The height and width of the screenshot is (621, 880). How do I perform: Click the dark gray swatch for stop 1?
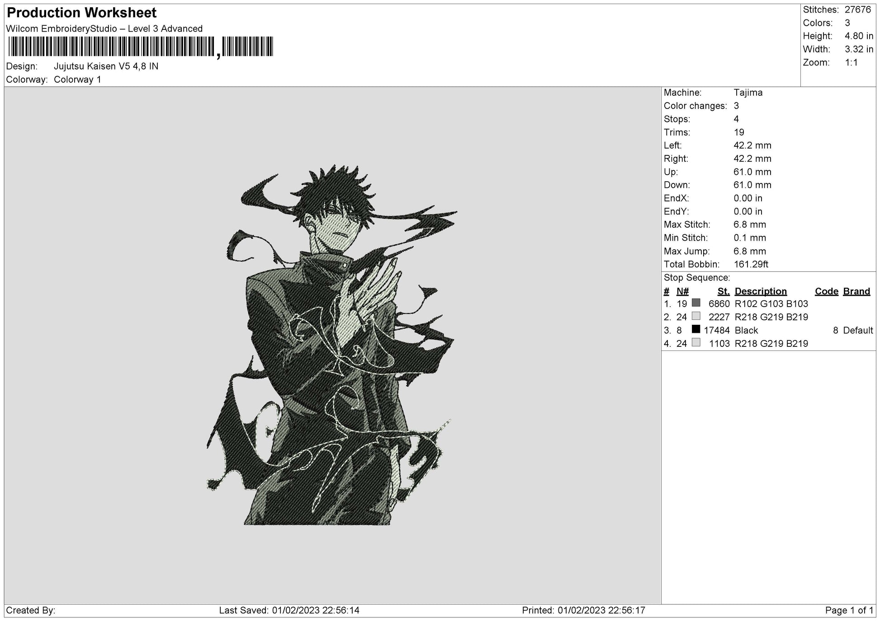point(696,303)
